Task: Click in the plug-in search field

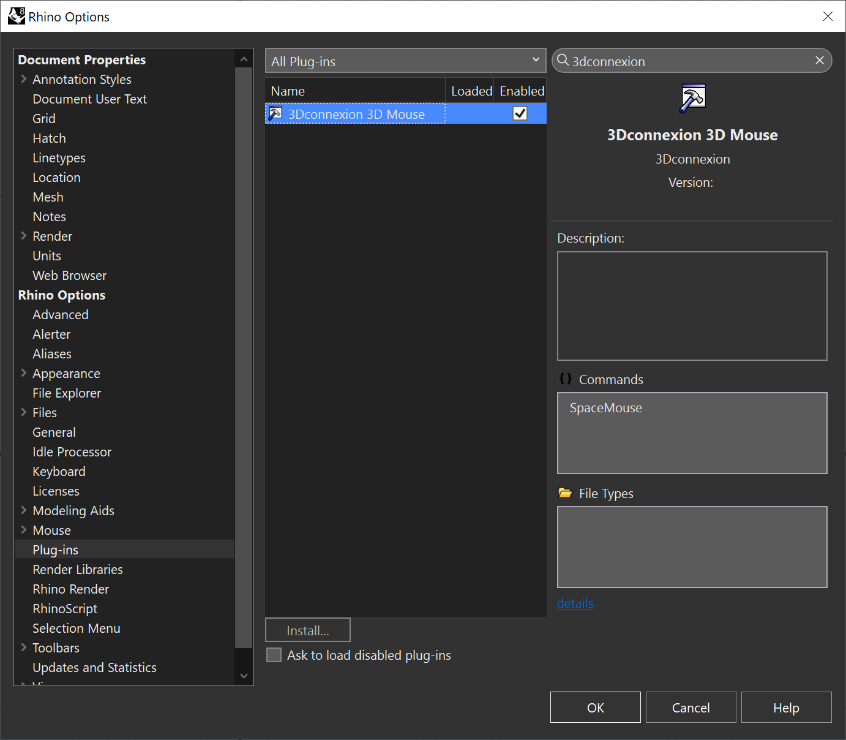Action: coord(692,61)
